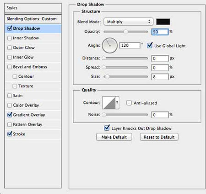This screenshot has height=194, width=206.
Task: Select the Outer Glow style label
Action: (24, 48)
